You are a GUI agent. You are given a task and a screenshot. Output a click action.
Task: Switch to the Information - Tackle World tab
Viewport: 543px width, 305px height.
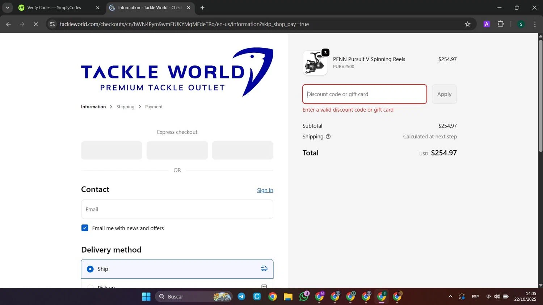click(150, 8)
